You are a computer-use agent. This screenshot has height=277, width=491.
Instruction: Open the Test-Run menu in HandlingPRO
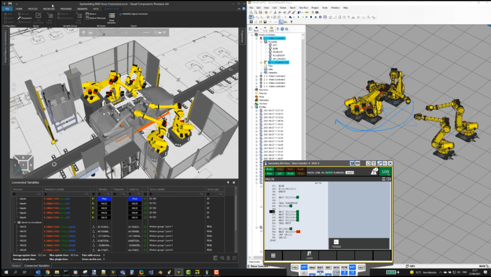click(x=303, y=8)
